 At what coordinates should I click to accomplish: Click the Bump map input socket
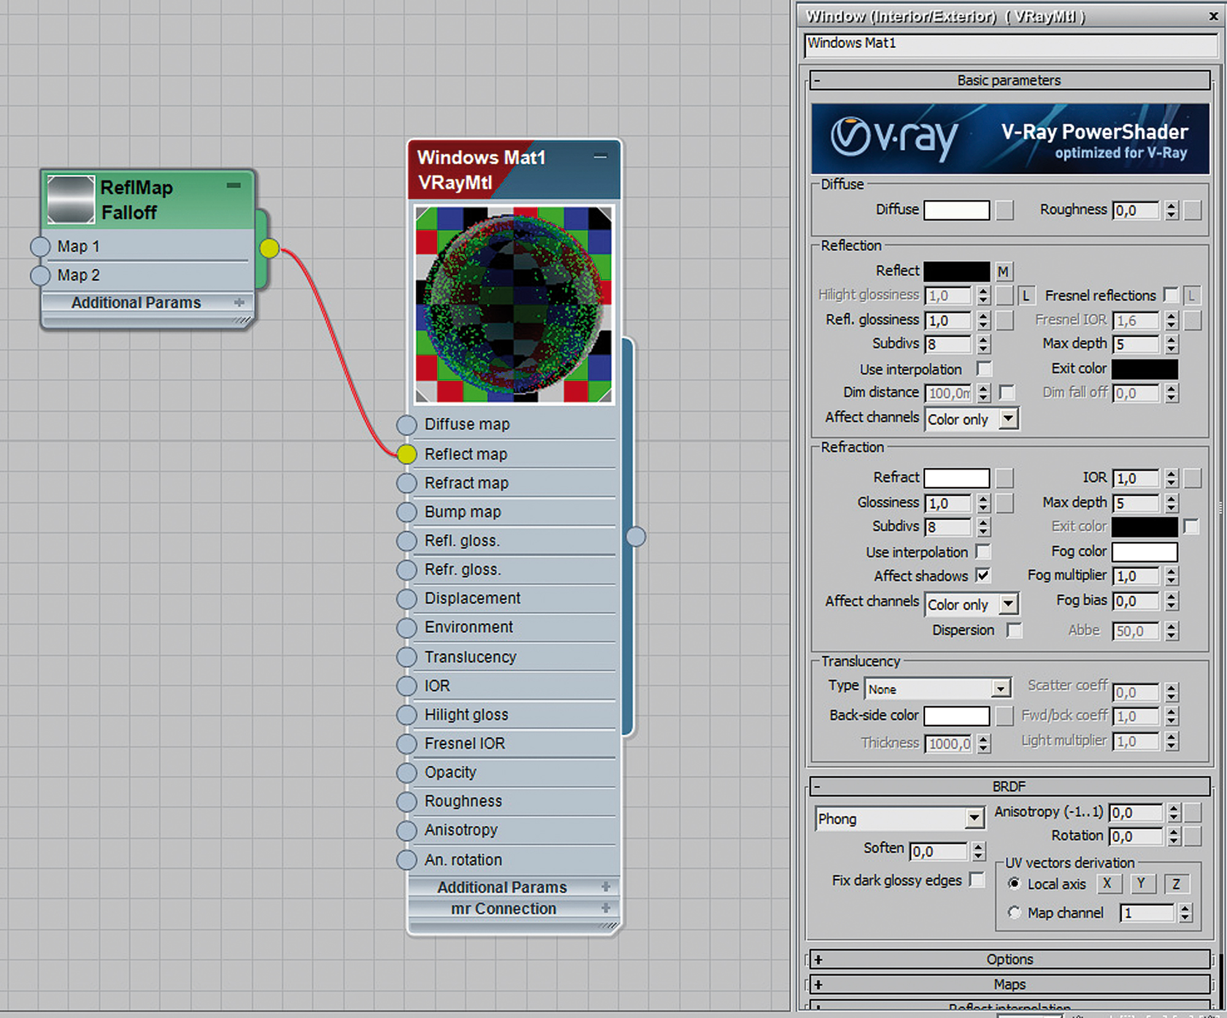tap(406, 512)
